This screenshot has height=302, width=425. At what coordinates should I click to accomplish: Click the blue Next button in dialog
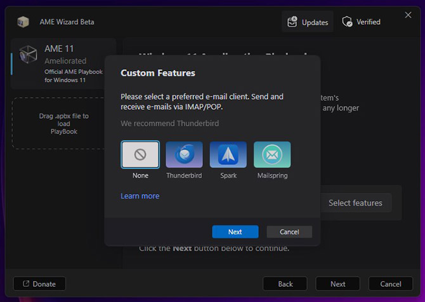coord(235,232)
